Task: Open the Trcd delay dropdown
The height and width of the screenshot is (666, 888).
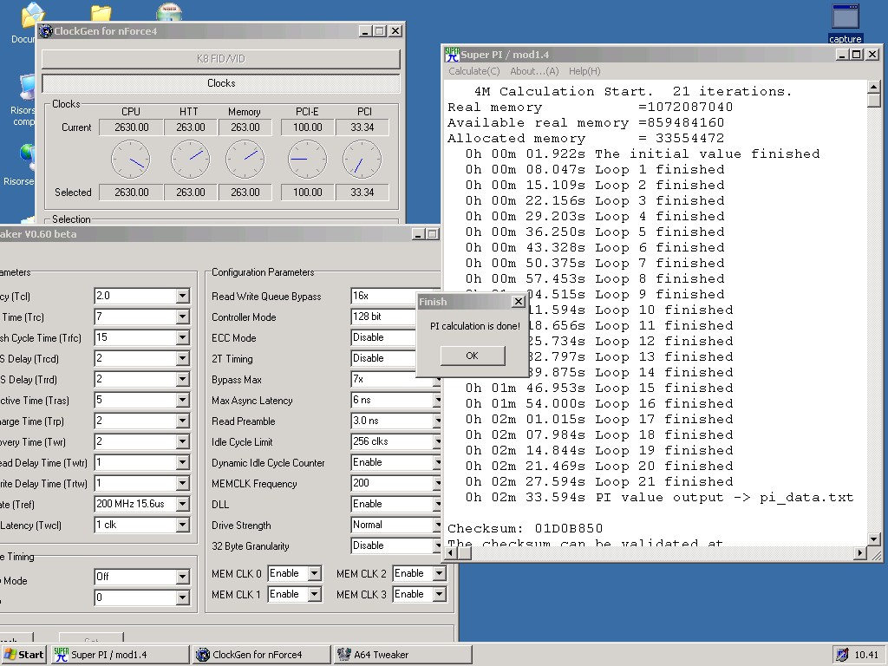Action: click(x=182, y=358)
